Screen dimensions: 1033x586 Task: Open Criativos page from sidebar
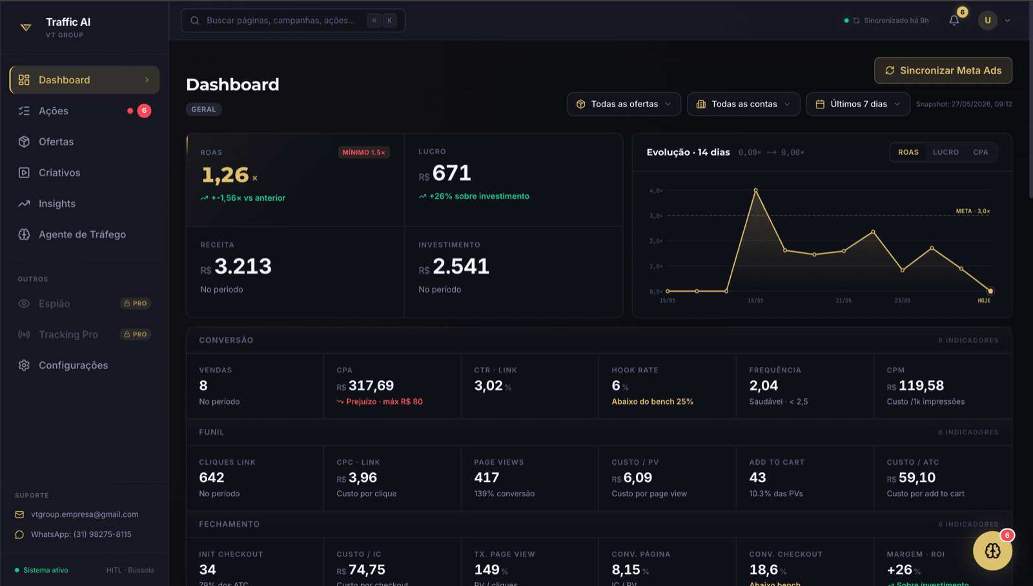click(85, 173)
